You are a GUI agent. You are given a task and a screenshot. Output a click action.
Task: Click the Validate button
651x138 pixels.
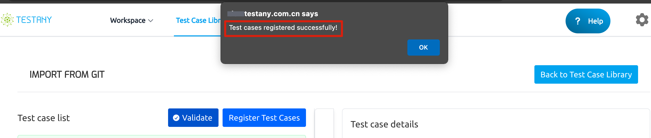193,118
